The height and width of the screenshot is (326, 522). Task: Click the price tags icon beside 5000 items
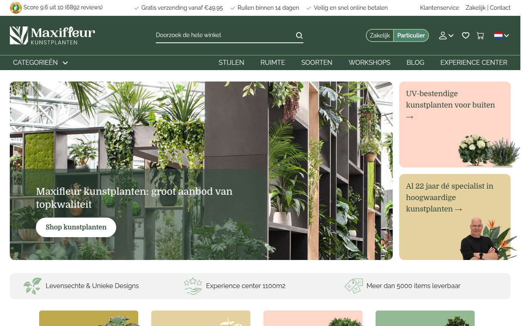coord(354,286)
